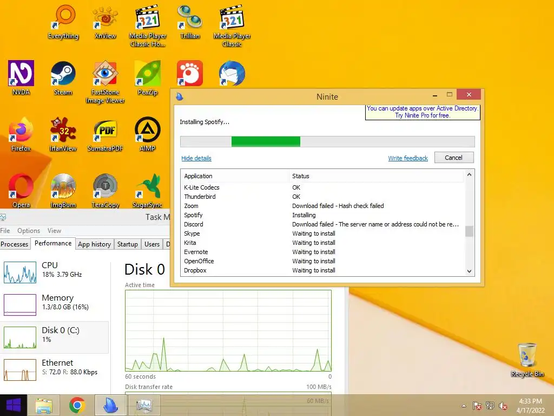554x416 pixels.
Task: Open the Everything desktop shortcut
Action: pos(63,22)
